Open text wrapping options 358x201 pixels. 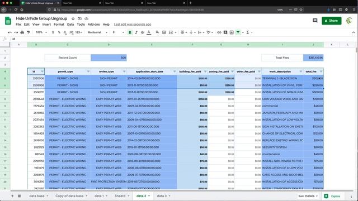click(x=201, y=32)
